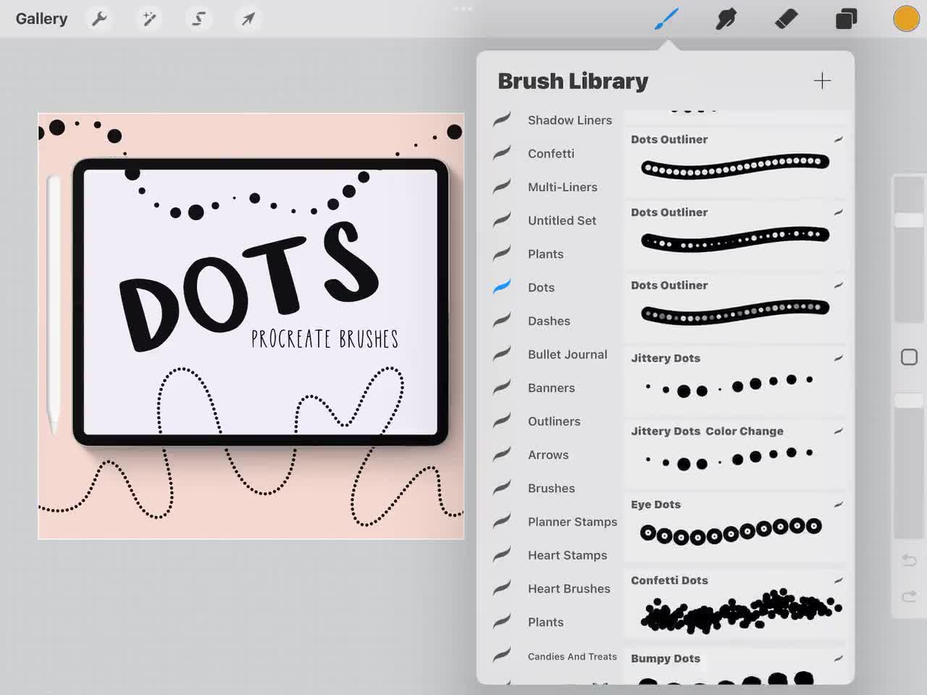
Task: Activate the Selection tool
Action: pyautogui.click(x=198, y=19)
